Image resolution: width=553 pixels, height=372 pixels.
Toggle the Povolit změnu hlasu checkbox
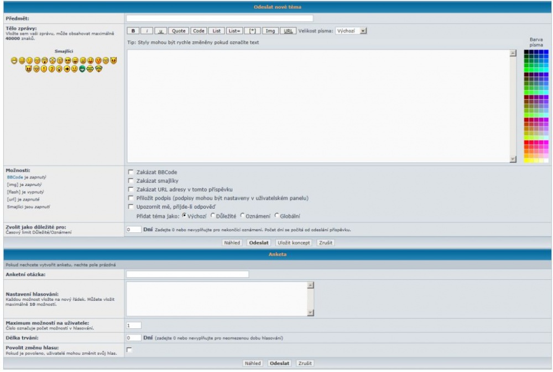[x=129, y=350]
